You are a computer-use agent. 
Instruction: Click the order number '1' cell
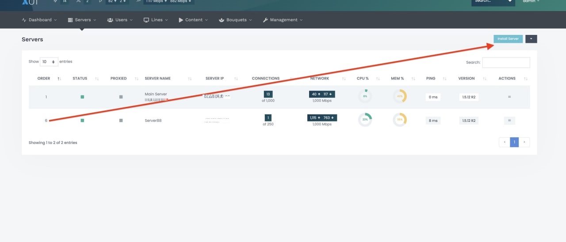click(x=46, y=97)
